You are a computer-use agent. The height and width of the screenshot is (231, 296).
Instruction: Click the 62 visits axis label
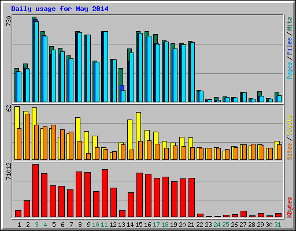(9, 109)
